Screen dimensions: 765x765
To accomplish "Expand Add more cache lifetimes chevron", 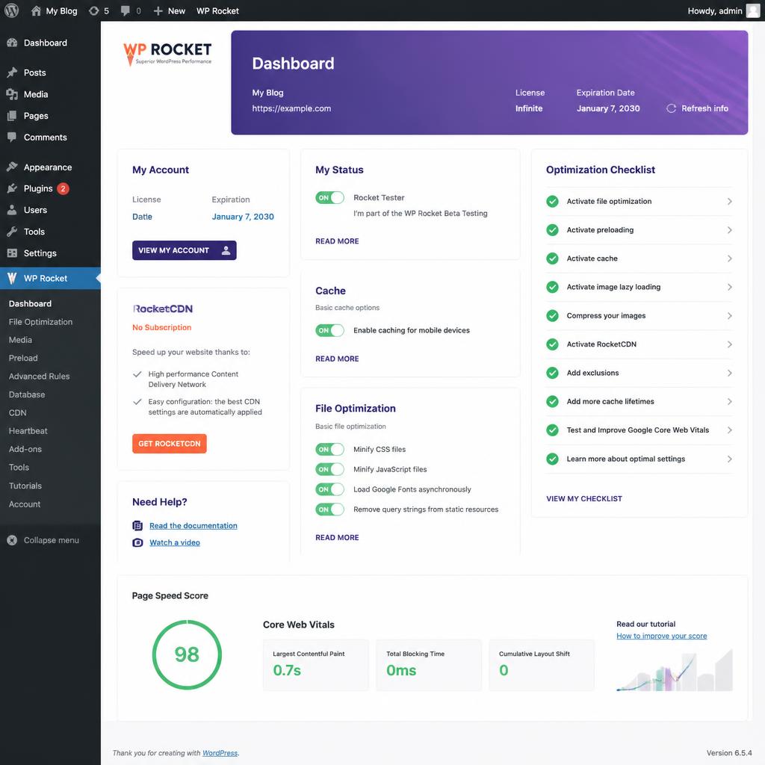I will pos(729,401).
